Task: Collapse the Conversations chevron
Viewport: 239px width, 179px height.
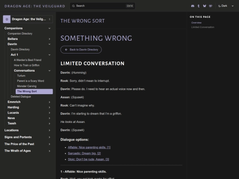Action: coord(50,71)
